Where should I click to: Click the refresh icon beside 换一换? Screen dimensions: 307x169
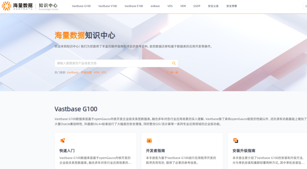[x=167, y=72]
